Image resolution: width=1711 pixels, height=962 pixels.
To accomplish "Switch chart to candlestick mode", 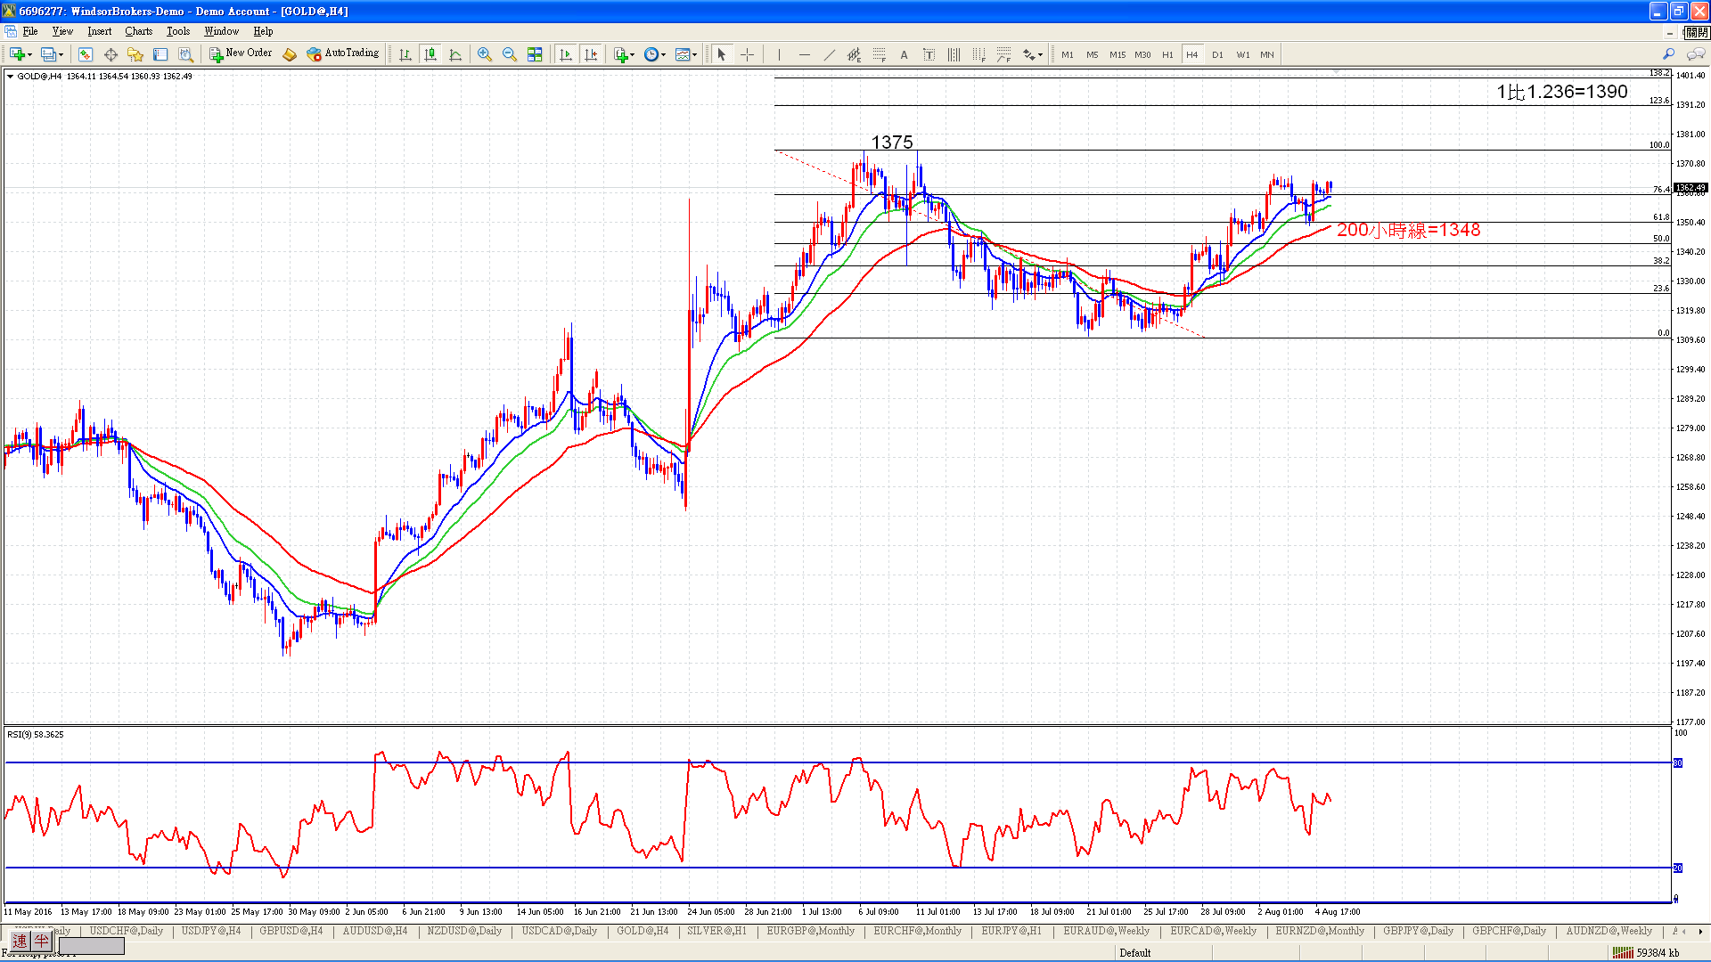I will (x=430, y=54).
